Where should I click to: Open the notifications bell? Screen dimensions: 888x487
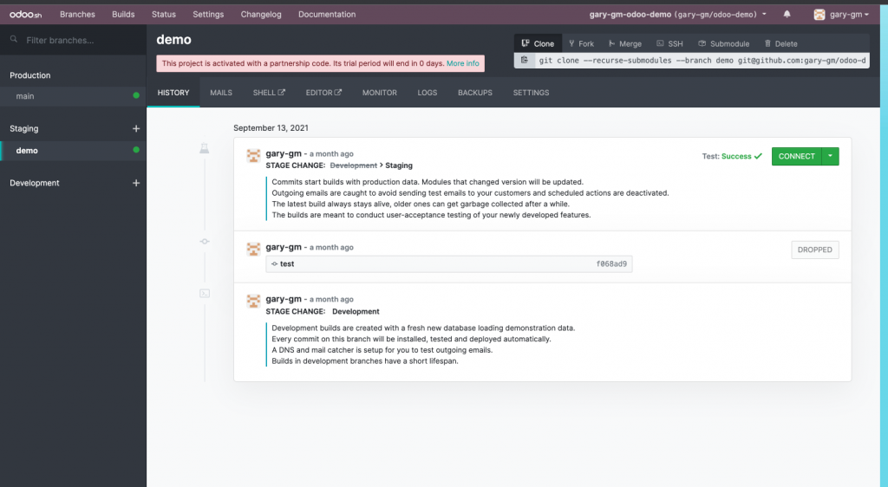coord(787,14)
